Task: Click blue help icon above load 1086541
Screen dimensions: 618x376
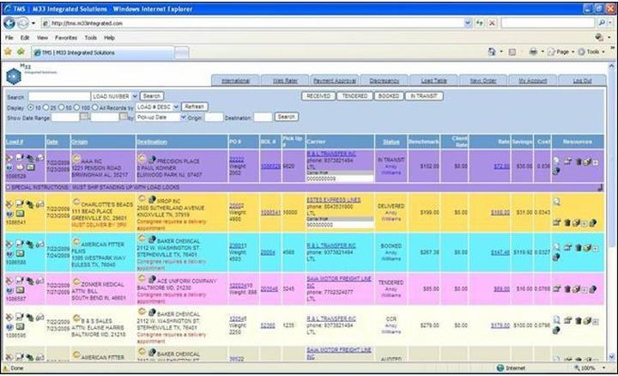Action: click(9, 213)
